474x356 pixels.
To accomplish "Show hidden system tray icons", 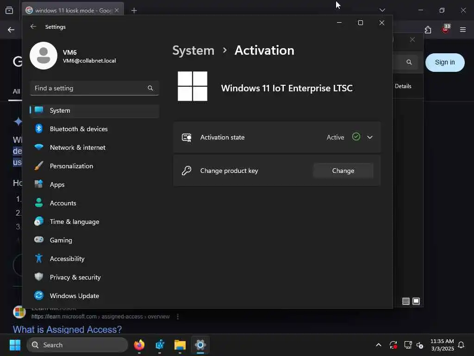I will click(x=379, y=345).
